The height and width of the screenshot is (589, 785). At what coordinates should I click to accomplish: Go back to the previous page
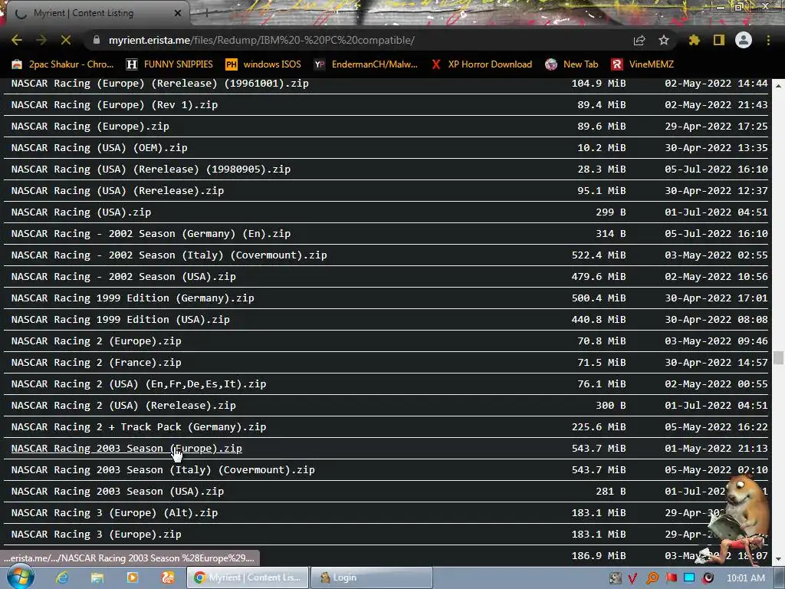pos(17,40)
